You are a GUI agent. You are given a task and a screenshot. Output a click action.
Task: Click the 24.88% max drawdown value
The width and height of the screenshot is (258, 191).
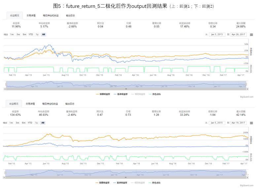coord(241,27)
